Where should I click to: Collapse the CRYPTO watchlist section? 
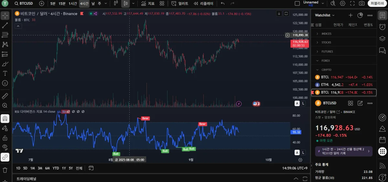[x=317, y=70]
